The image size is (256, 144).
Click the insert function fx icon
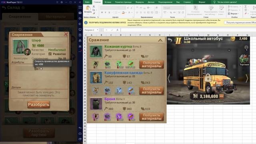[x=117, y=30]
